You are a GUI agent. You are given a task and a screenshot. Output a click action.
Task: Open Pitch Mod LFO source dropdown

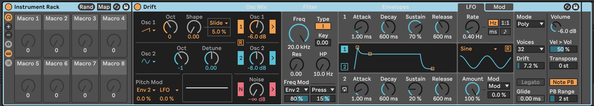pos(169,90)
